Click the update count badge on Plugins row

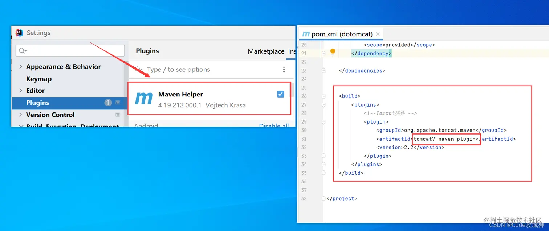[108, 103]
